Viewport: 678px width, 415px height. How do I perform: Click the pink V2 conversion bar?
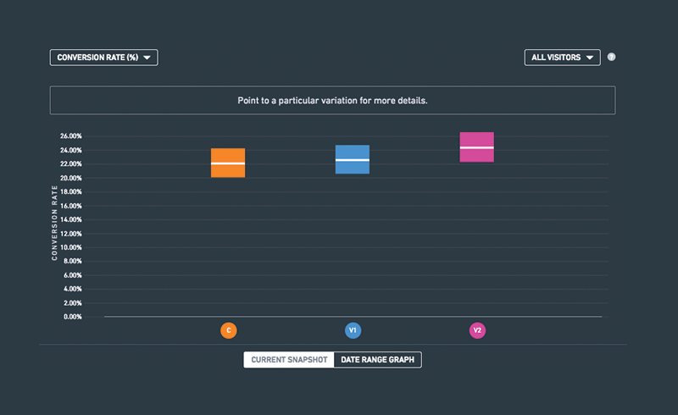[477, 140]
